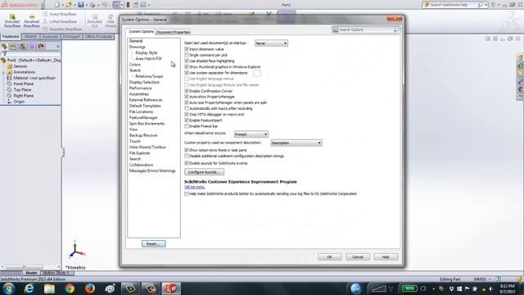The image size is (524, 295).
Task: Toggle Enable Freeze bar checkbox
Action: tap(187, 126)
